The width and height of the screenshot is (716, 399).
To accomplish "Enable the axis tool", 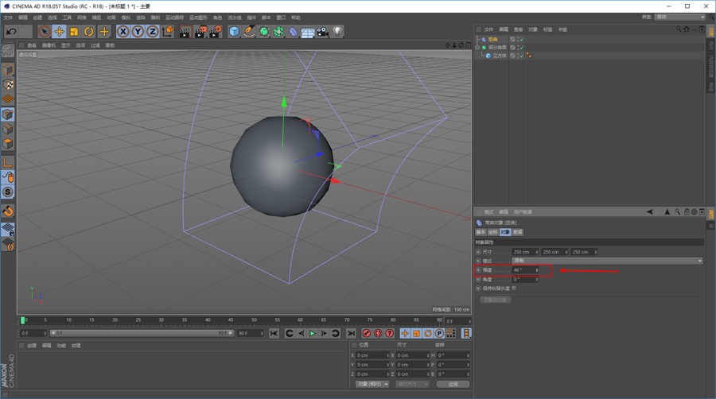I will click(8, 162).
